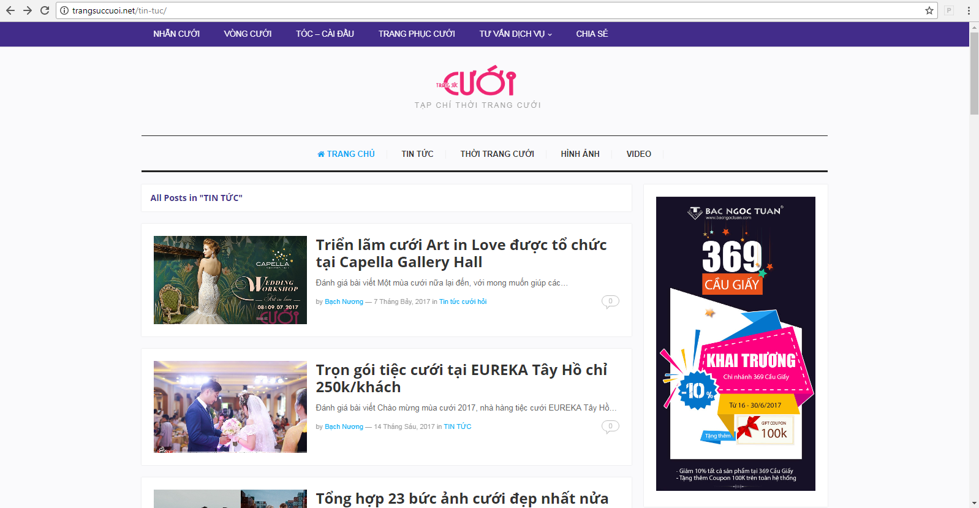Open TIN TỨC category link on EUREKA post
The width and height of the screenshot is (979, 508).
458,426
